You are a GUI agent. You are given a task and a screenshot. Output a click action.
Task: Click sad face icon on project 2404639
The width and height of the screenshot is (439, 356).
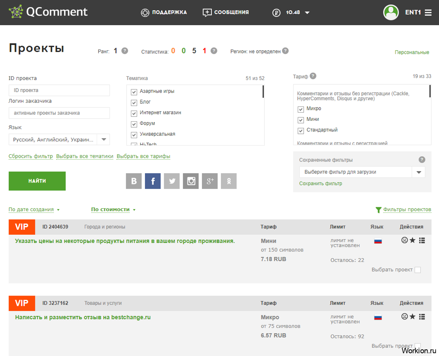click(x=404, y=240)
